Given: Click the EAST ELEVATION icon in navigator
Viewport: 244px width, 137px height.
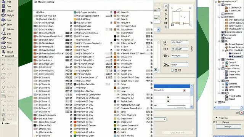Looking at the screenshot, I should click(x=226, y=20).
